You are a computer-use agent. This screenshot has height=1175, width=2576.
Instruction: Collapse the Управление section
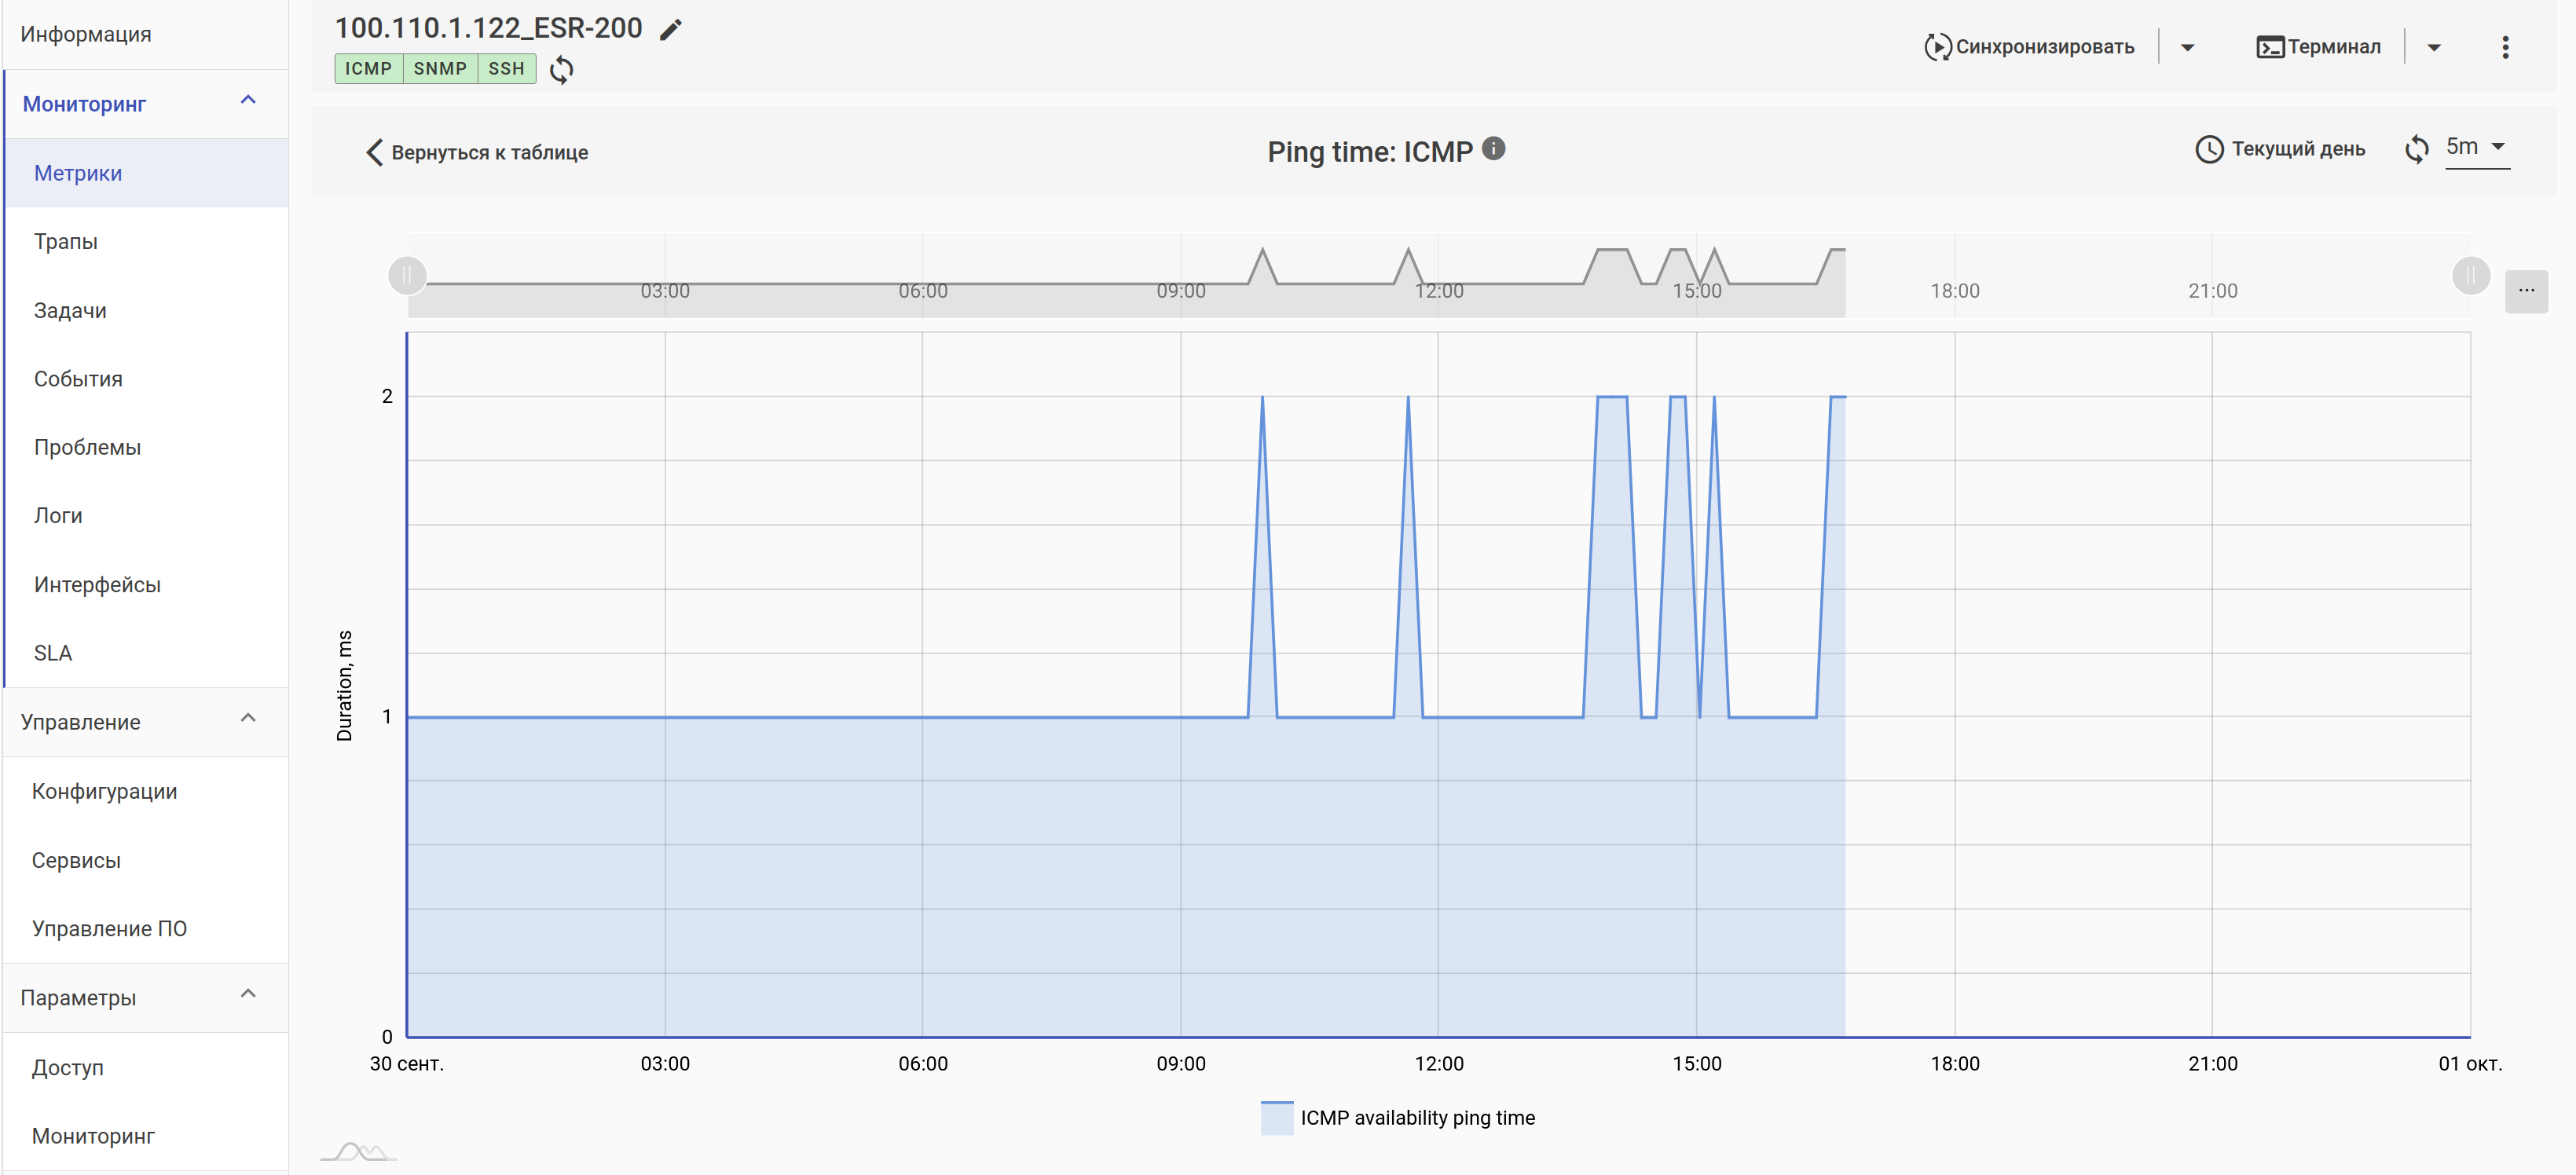(x=248, y=719)
